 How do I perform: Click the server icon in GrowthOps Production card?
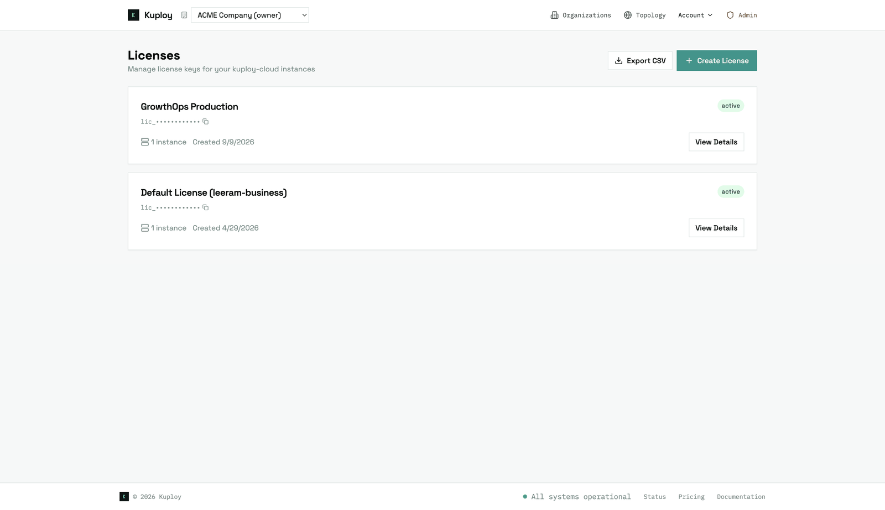point(145,142)
